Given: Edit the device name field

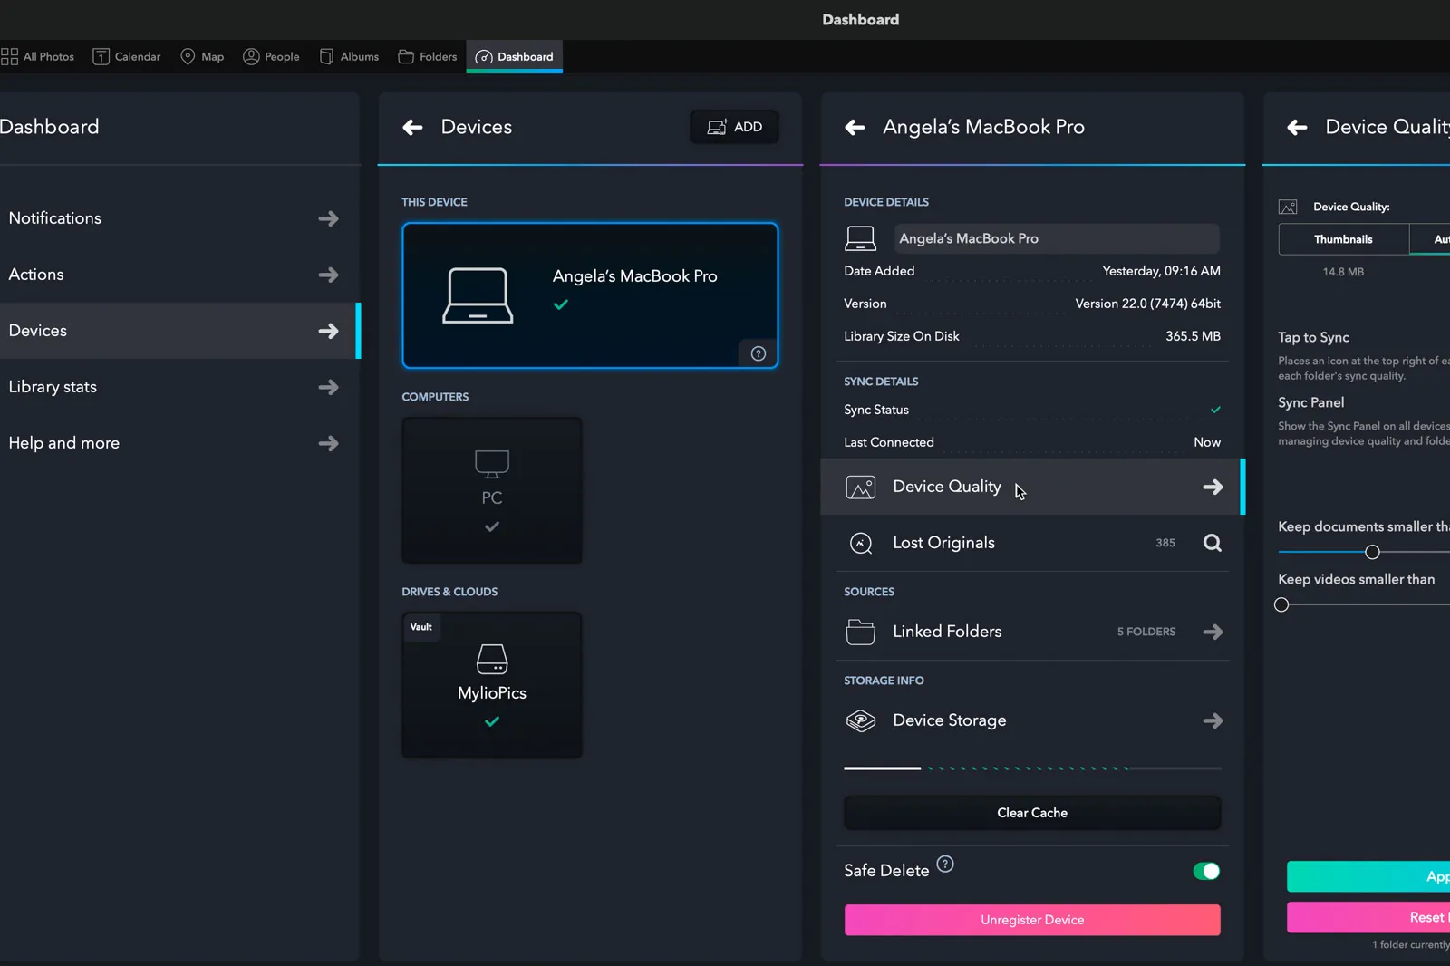Looking at the screenshot, I should (x=1057, y=238).
